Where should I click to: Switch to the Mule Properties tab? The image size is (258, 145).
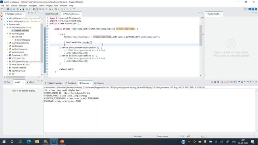54,83
